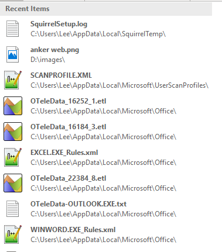Select OTeleData-OUTLOOK.EXE.txt file name
222x252 pixels.
pyautogui.click(x=78, y=204)
